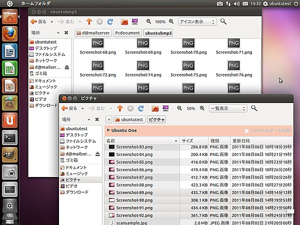Open アイコン表示 view mode dropdown

pyautogui.click(x=197, y=21)
